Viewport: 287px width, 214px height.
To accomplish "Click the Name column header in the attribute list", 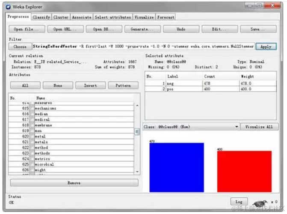I will click(x=84, y=98).
